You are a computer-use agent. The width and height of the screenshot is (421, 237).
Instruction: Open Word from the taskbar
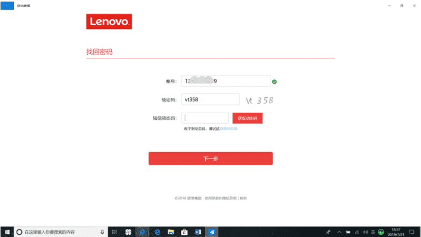(x=198, y=232)
